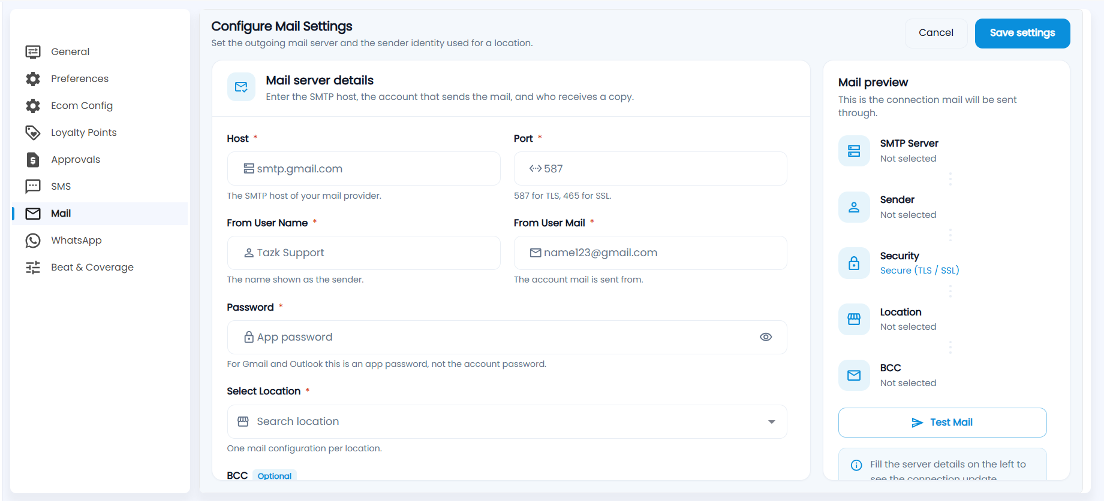Click the Ecom Config gear icon
The height and width of the screenshot is (501, 1104).
[x=33, y=106]
